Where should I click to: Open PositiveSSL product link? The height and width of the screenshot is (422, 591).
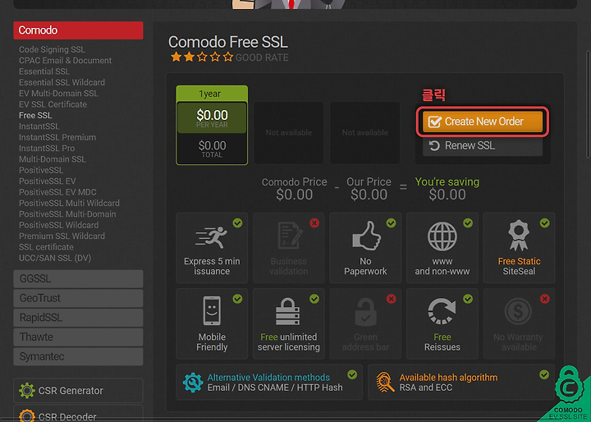[x=41, y=170]
